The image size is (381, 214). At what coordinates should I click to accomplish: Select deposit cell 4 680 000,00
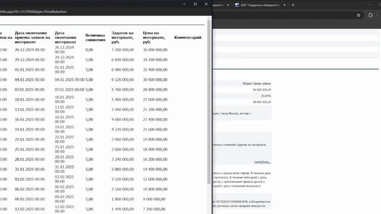[x=123, y=119]
